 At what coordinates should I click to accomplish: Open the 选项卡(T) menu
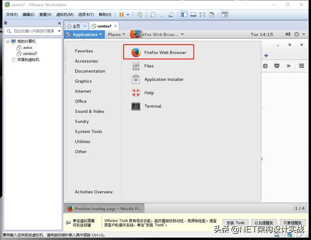(86, 15)
